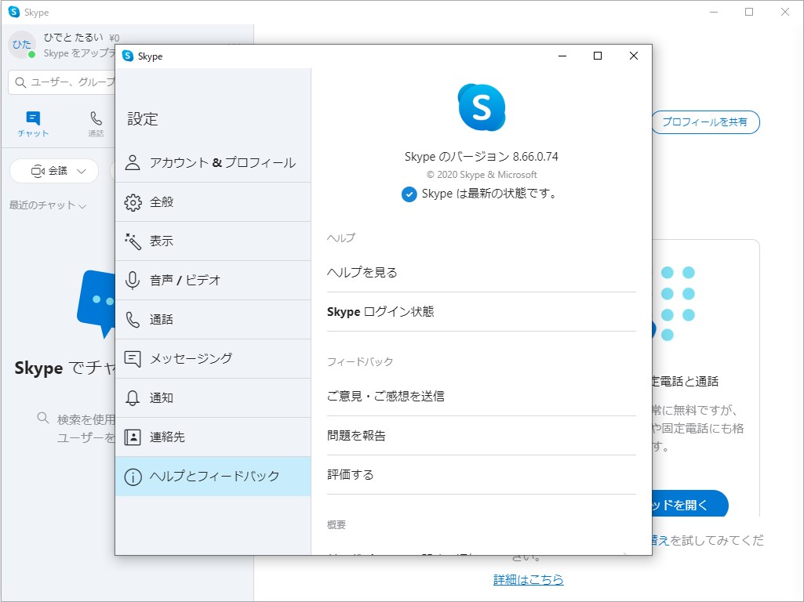This screenshot has height=602, width=804.
Task: Open 通知 notification settings
Action: click(x=169, y=397)
